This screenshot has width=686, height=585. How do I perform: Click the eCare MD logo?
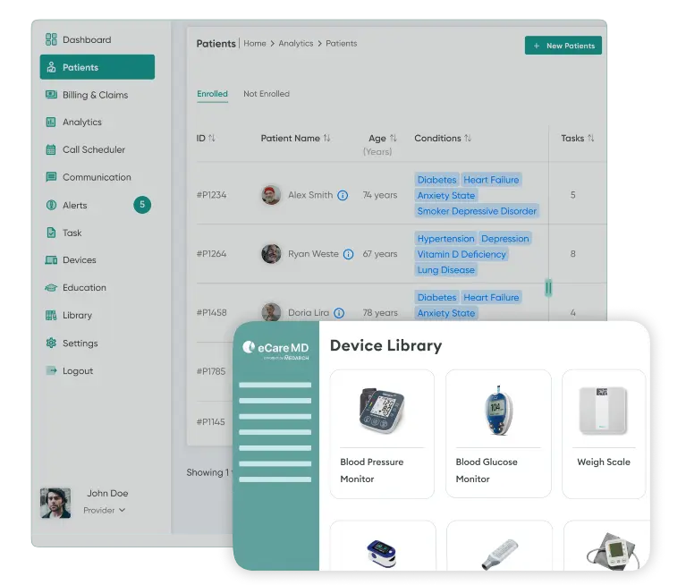(x=275, y=350)
